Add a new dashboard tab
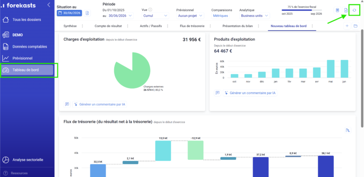The image size is (364, 177). click(x=347, y=26)
